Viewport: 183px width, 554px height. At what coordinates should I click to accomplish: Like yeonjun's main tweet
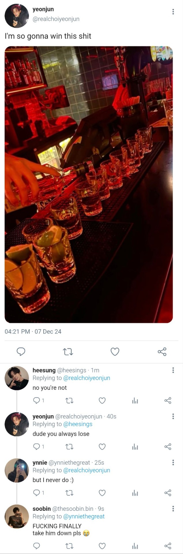pos(115,351)
